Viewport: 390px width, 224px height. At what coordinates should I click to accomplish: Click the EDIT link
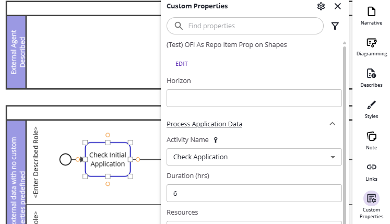click(182, 64)
